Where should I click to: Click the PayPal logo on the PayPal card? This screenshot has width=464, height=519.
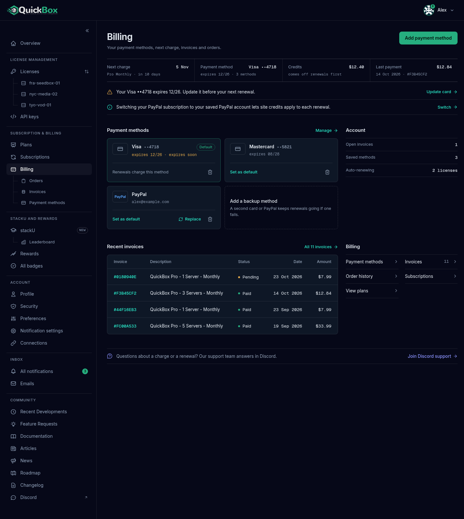click(120, 197)
